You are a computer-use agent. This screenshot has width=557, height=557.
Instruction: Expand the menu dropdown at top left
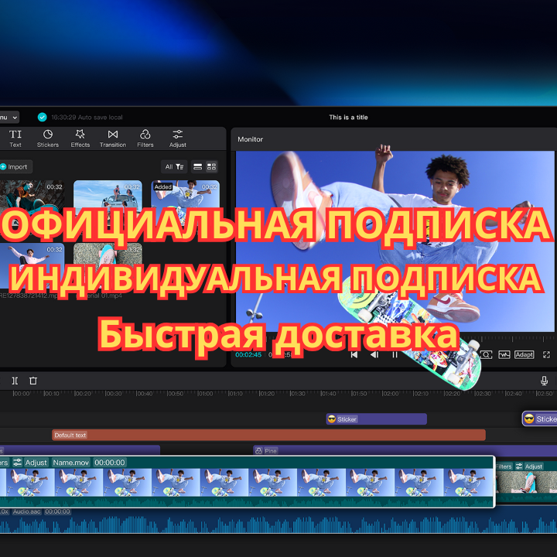pos(9,118)
